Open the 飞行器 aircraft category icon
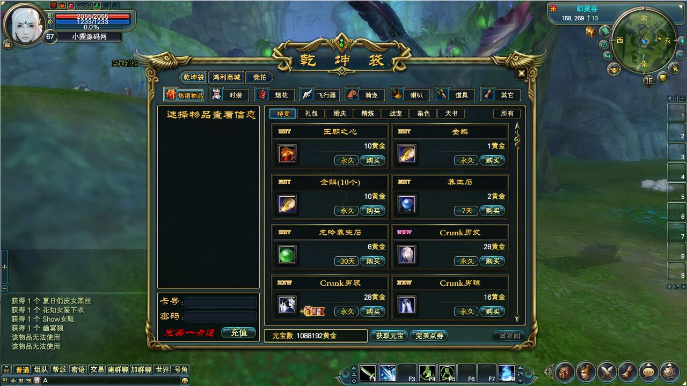 click(307, 94)
